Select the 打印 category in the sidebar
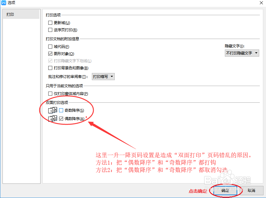The image size is (266, 198). pyautogui.click(x=21, y=14)
